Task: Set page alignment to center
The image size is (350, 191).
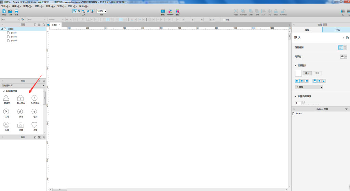Action: click(345, 47)
